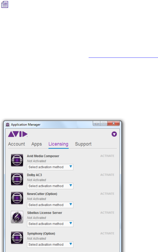Open activation method dropdown for Sibelius License Server
Screen dimensions: 158x252
[50, 224]
